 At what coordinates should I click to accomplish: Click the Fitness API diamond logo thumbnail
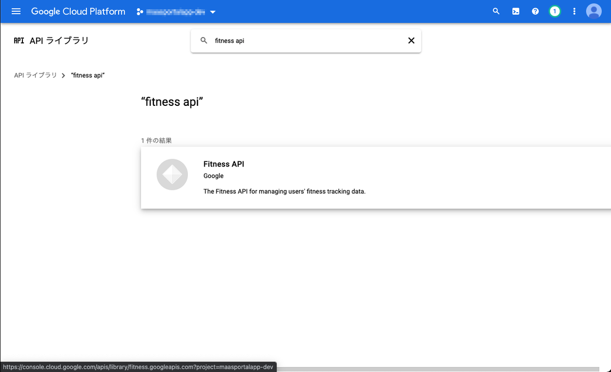[172, 175]
